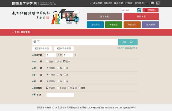Image resolution: width=172 pixels, height=111 pixels.
Task: Select 有 for 附圖
Action: (58, 81)
